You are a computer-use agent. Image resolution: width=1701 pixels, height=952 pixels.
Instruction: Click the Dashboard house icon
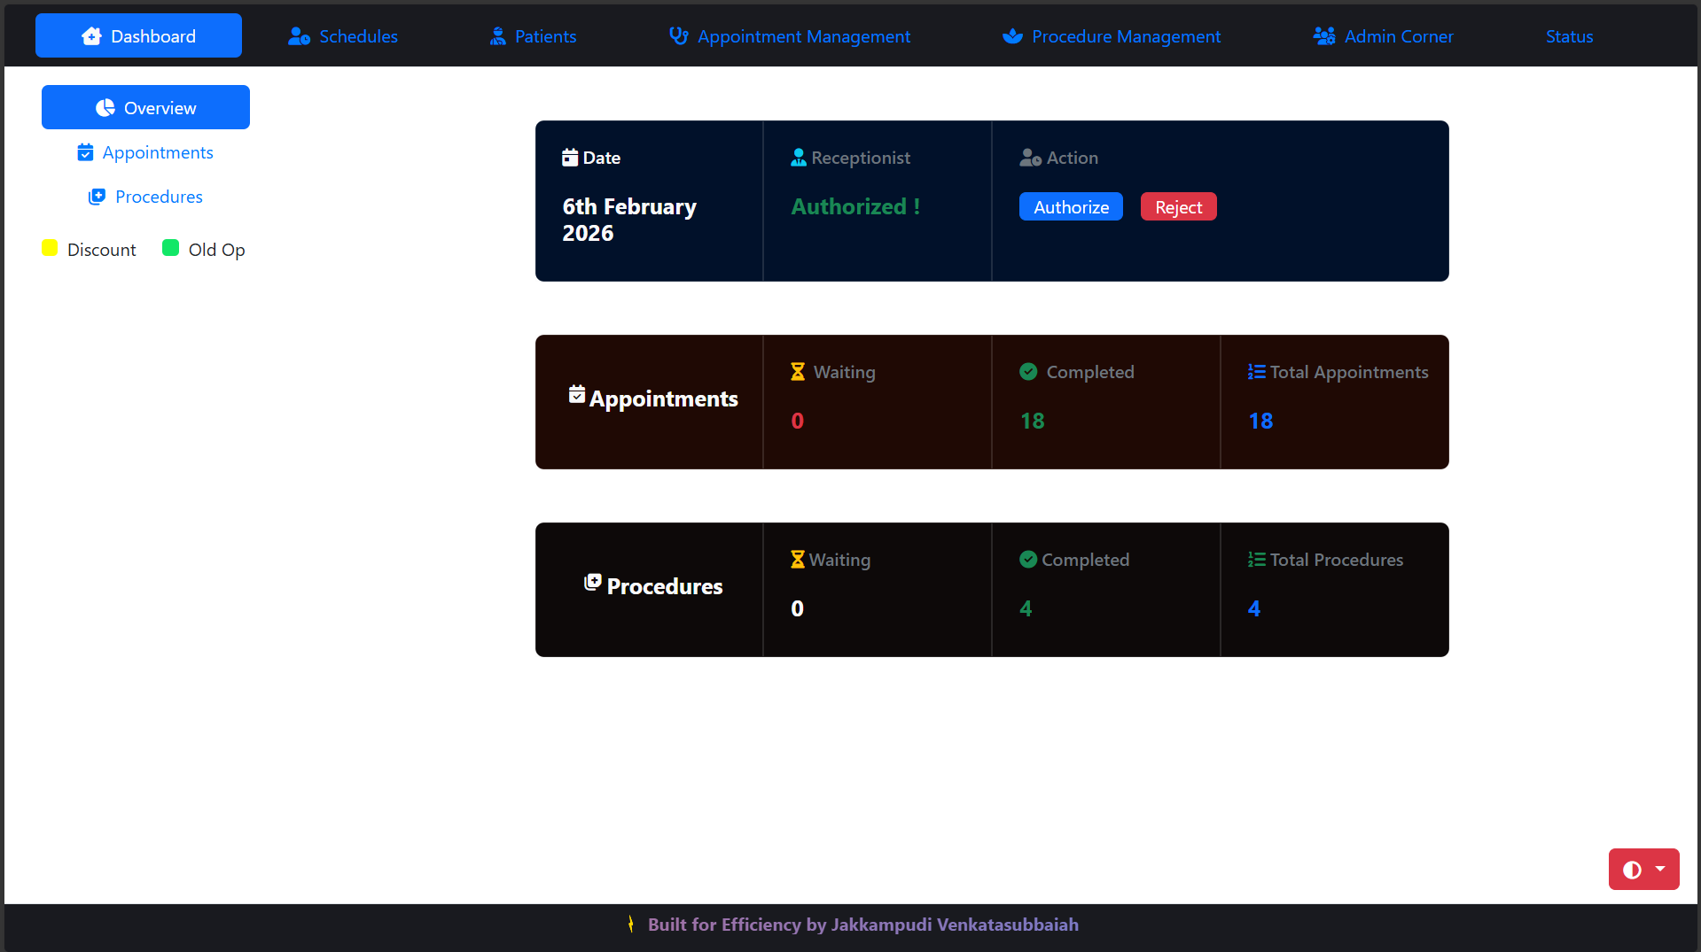pos(91,36)
